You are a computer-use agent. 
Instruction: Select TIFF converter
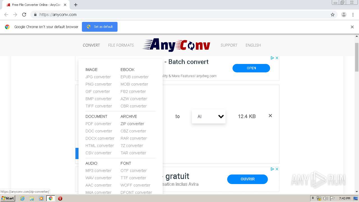(99, 106)
